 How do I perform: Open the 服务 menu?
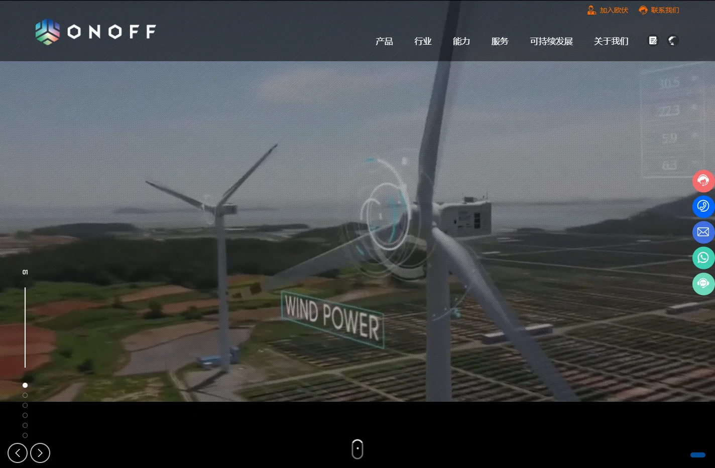click(500, 41)
